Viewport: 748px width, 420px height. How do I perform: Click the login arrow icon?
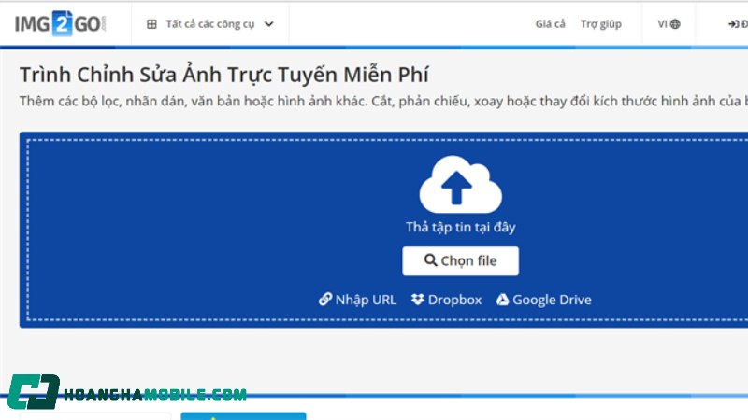[x=733, y=24]
